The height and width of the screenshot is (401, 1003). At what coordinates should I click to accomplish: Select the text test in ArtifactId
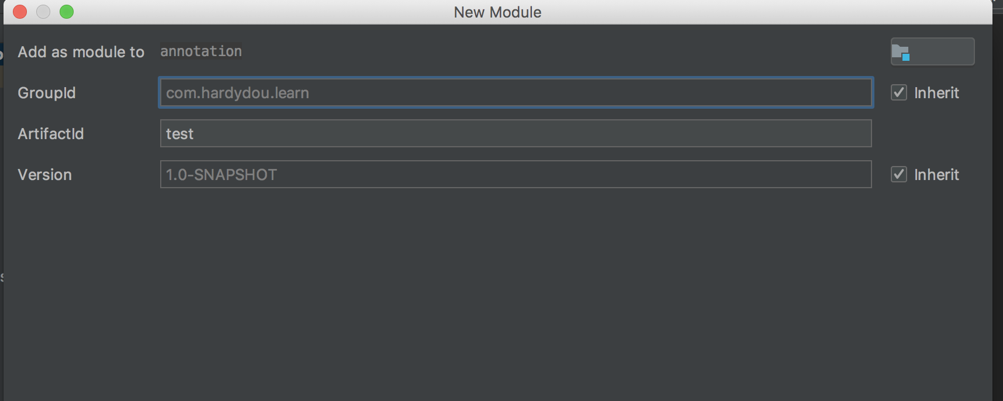[179, 133]
